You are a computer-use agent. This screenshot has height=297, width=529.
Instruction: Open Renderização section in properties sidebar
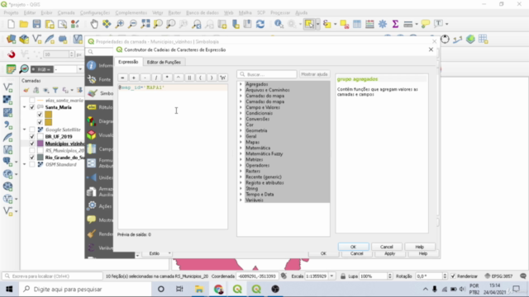(99, 233)
